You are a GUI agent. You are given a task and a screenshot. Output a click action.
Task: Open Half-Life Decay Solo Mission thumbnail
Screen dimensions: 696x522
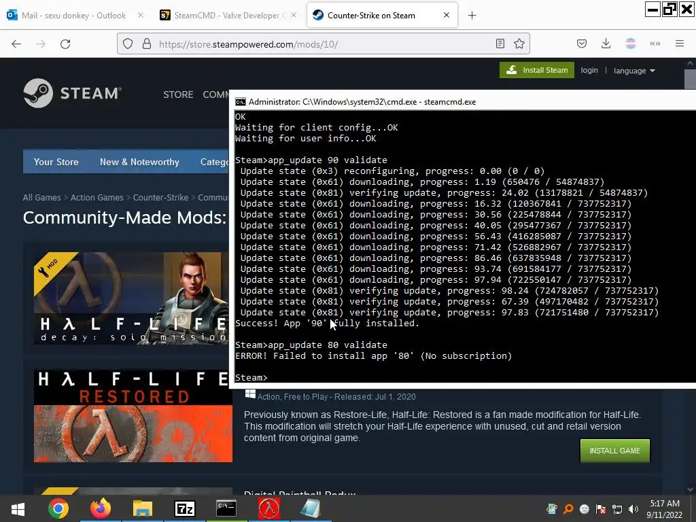click(x=131, y=298)
